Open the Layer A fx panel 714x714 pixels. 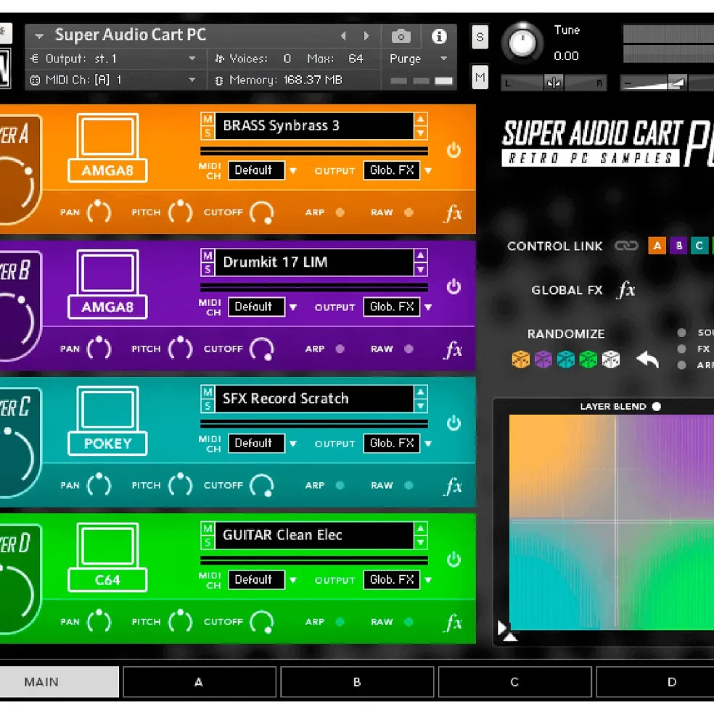(x=453, y=213)
